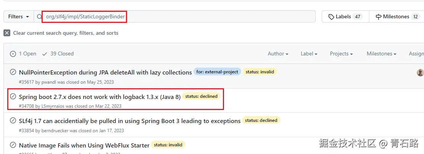The width and height of the screenshot is (424, 154).
Task: Click the Labels tag icon
Action: click(331, 17)
